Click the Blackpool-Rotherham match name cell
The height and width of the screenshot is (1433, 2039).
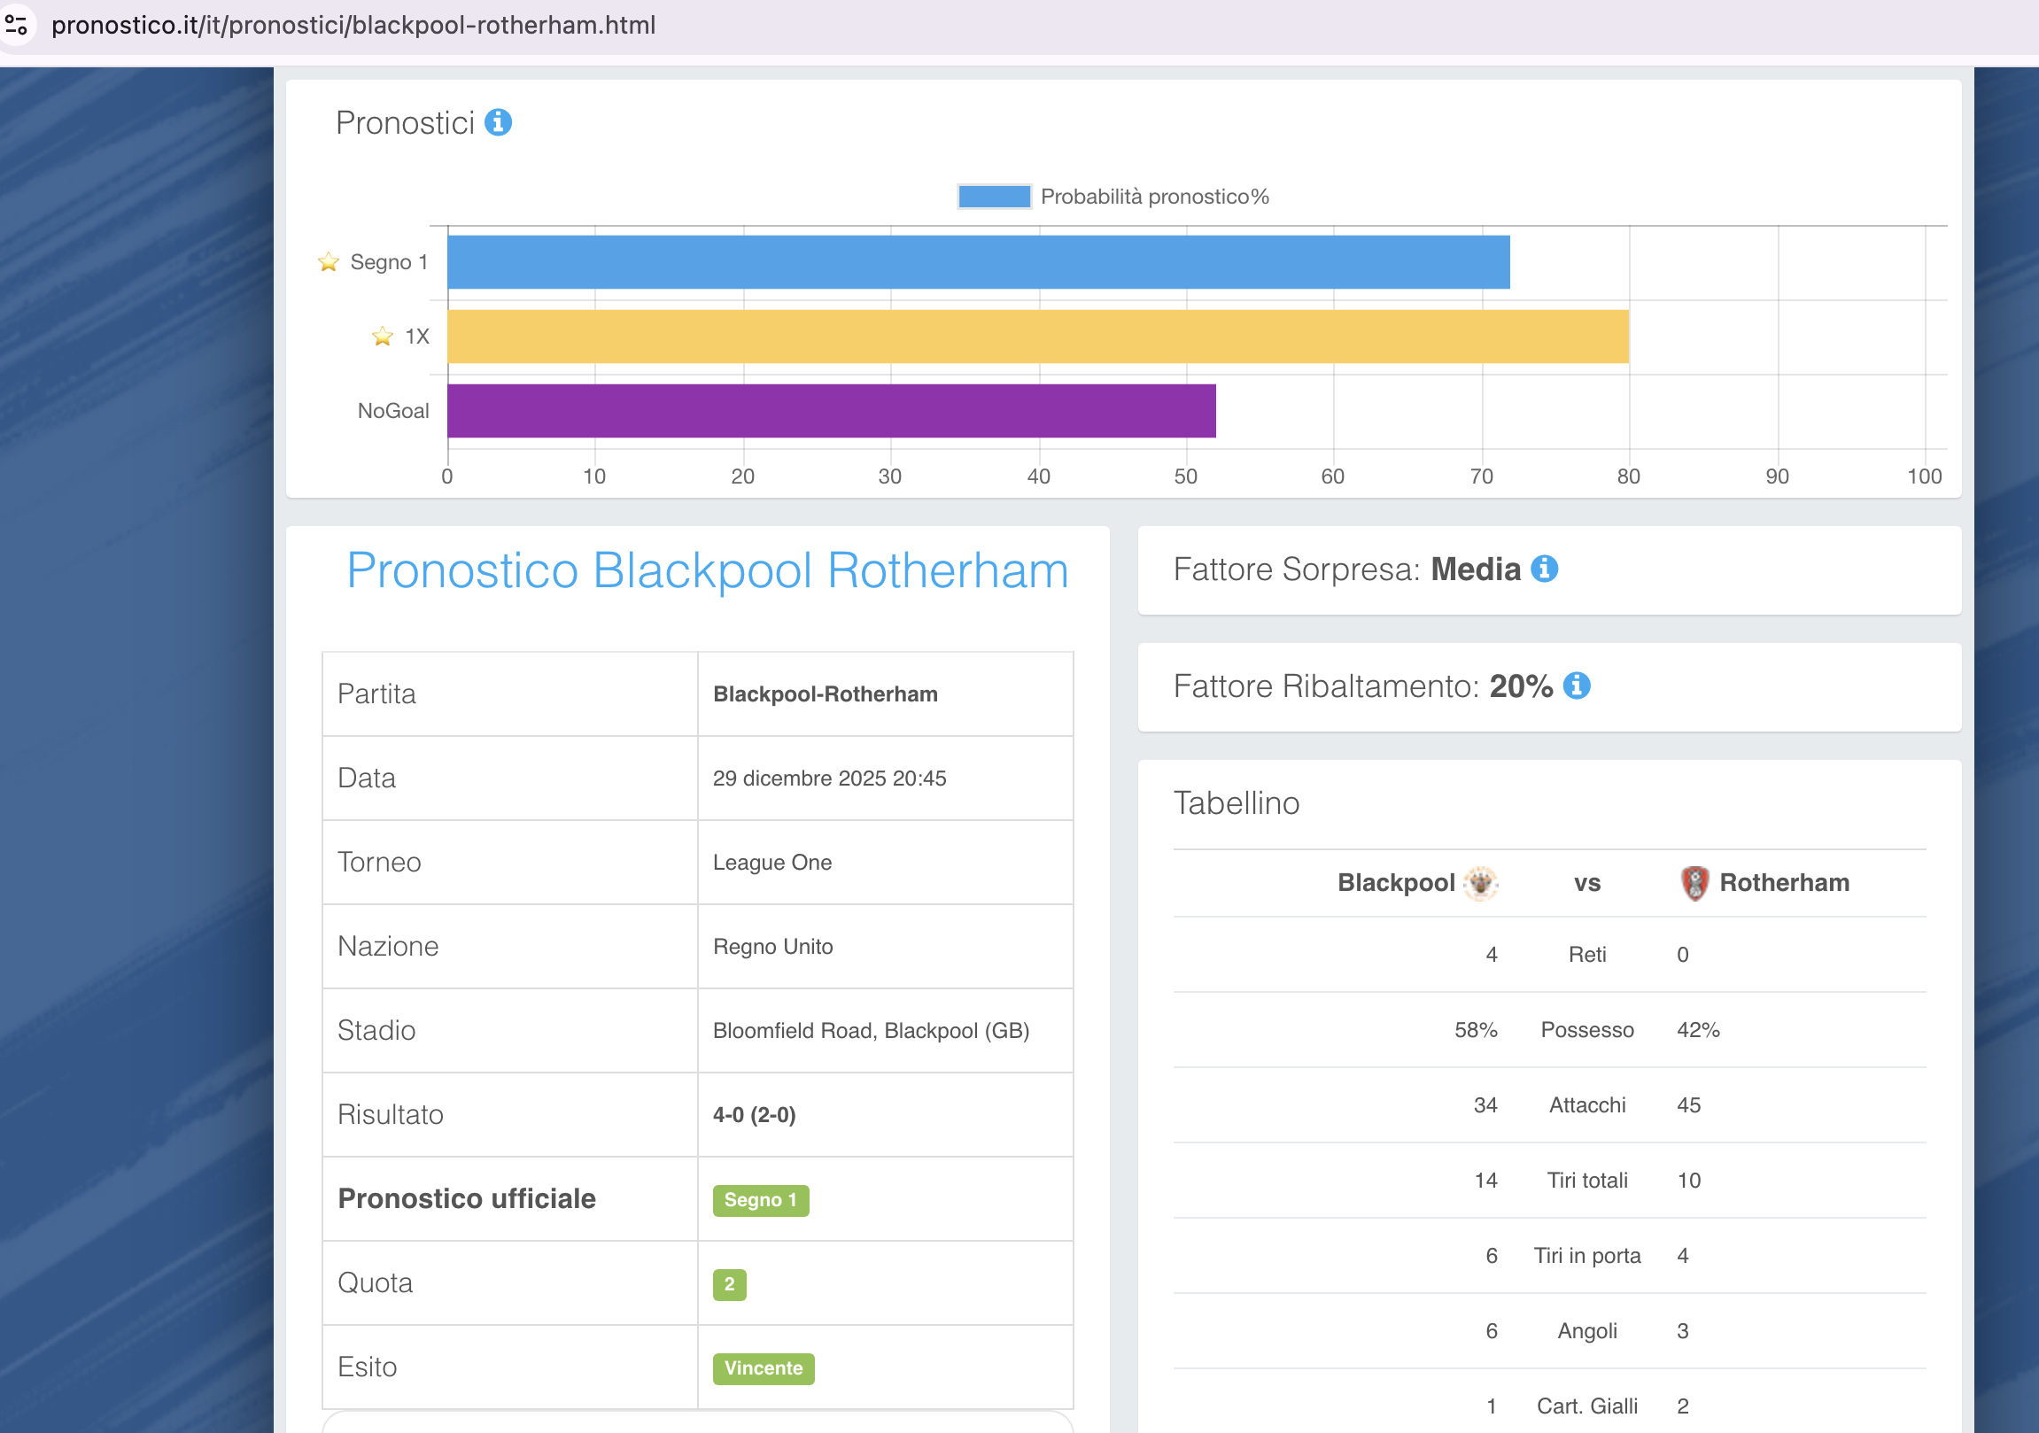(x=825, y=694)
